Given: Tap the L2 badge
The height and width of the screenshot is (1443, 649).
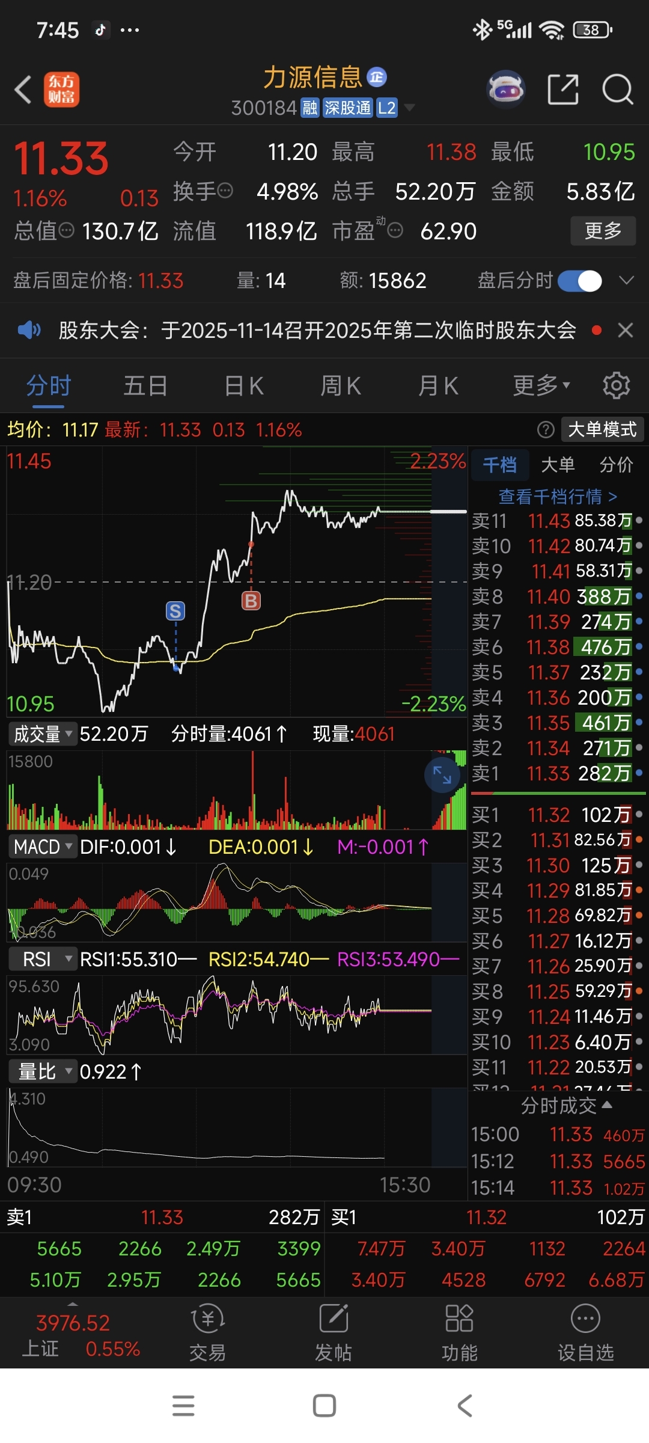Looking at the screenshot, I should [387, 108].
